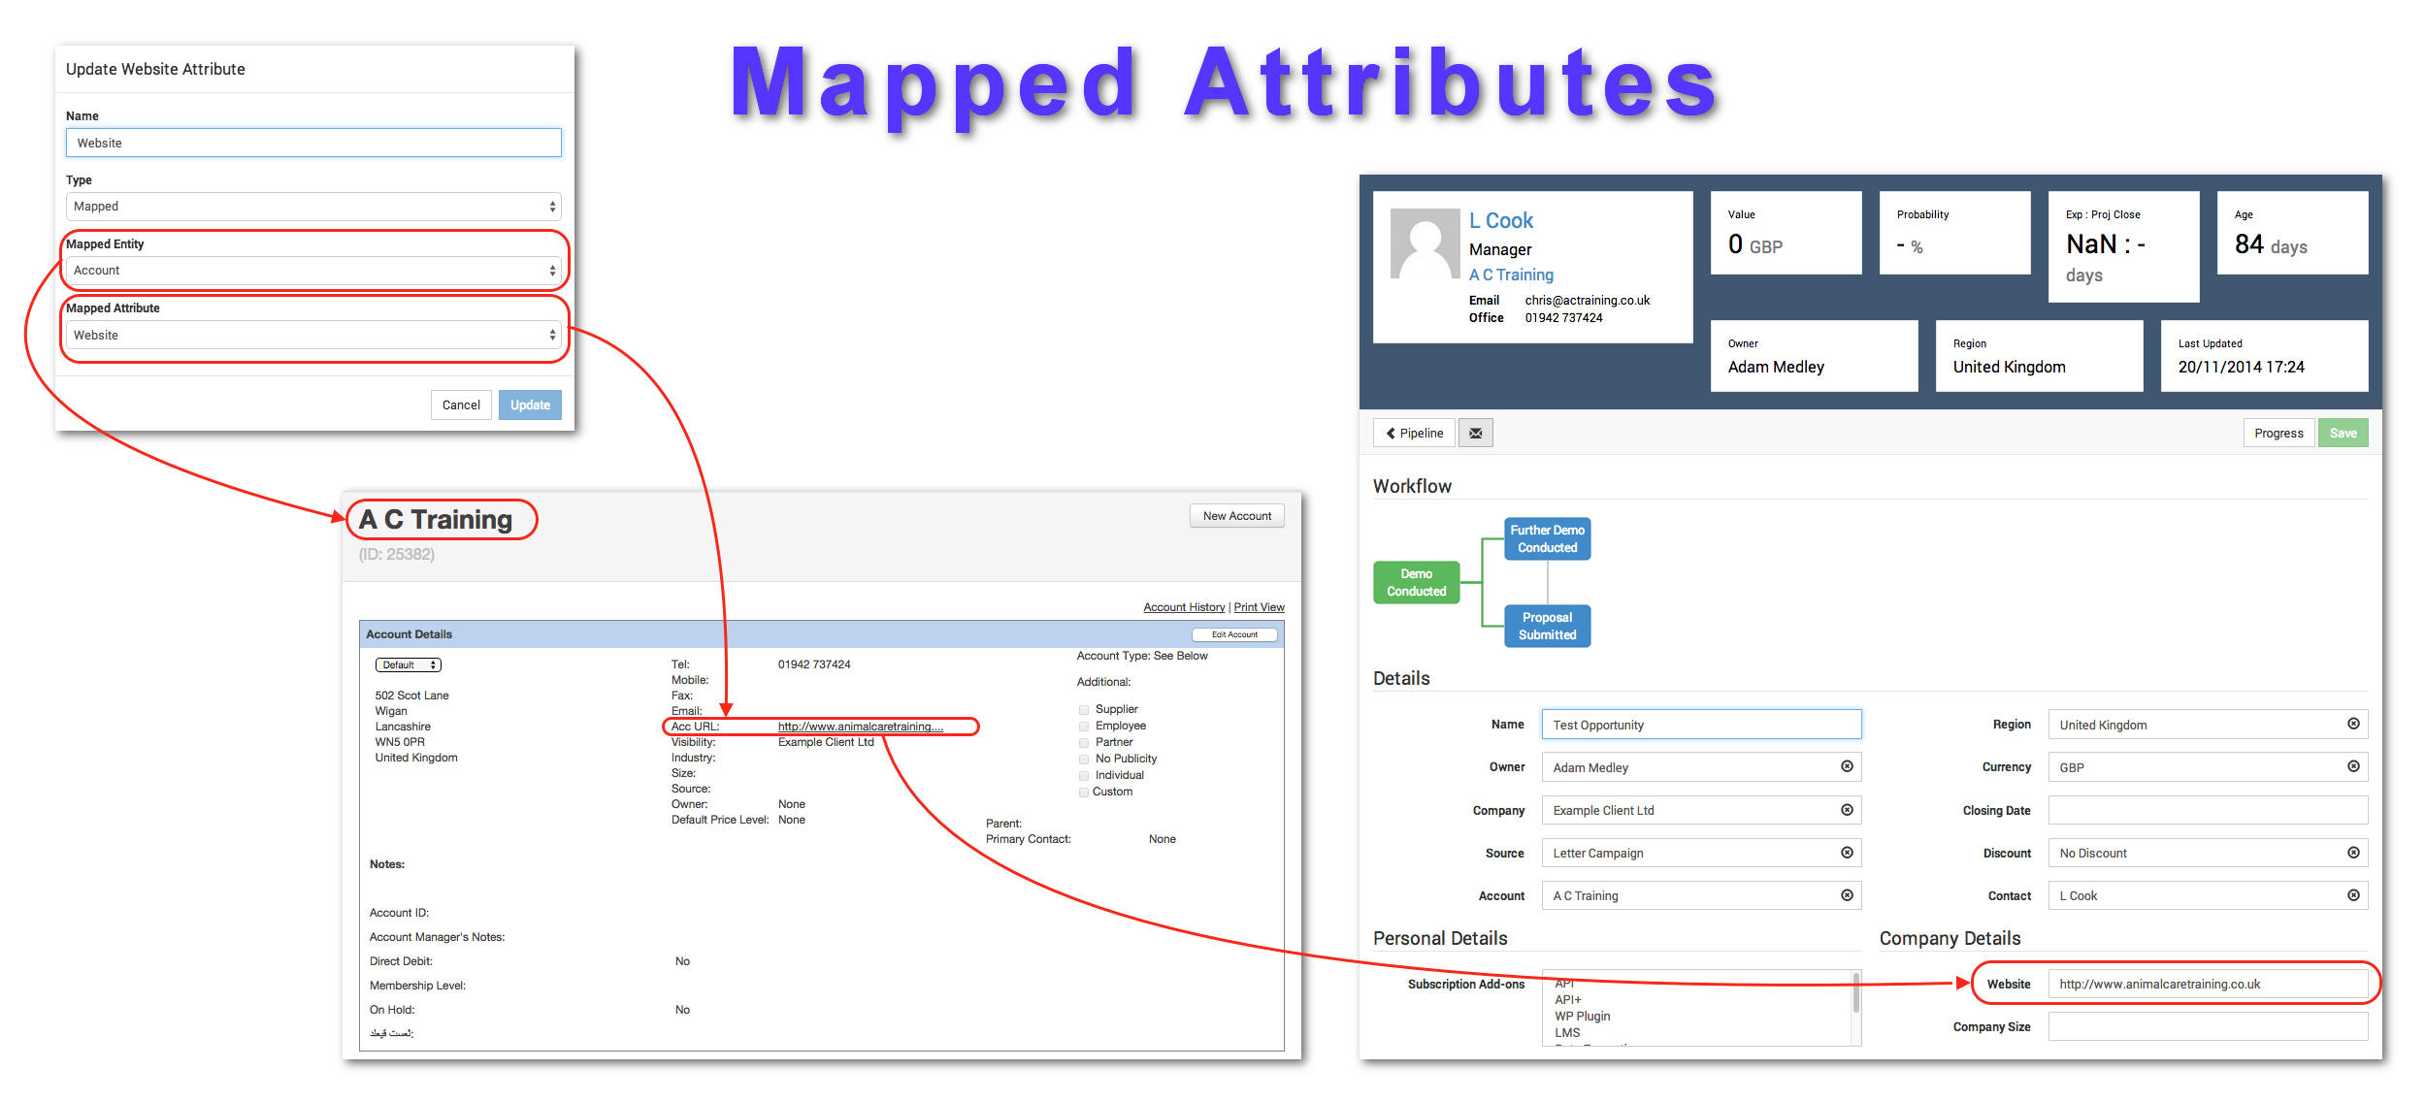Screen dimensions: 2426x1101
Task: Clear the Currency field GBP
Action: coord(2353,766)
